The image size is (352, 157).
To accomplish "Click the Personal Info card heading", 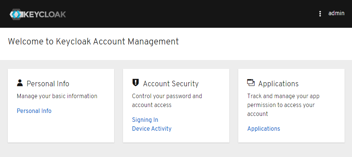I will 48,84.
